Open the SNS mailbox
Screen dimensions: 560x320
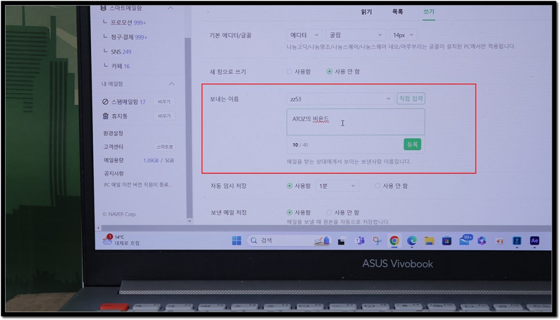point(121,52)
